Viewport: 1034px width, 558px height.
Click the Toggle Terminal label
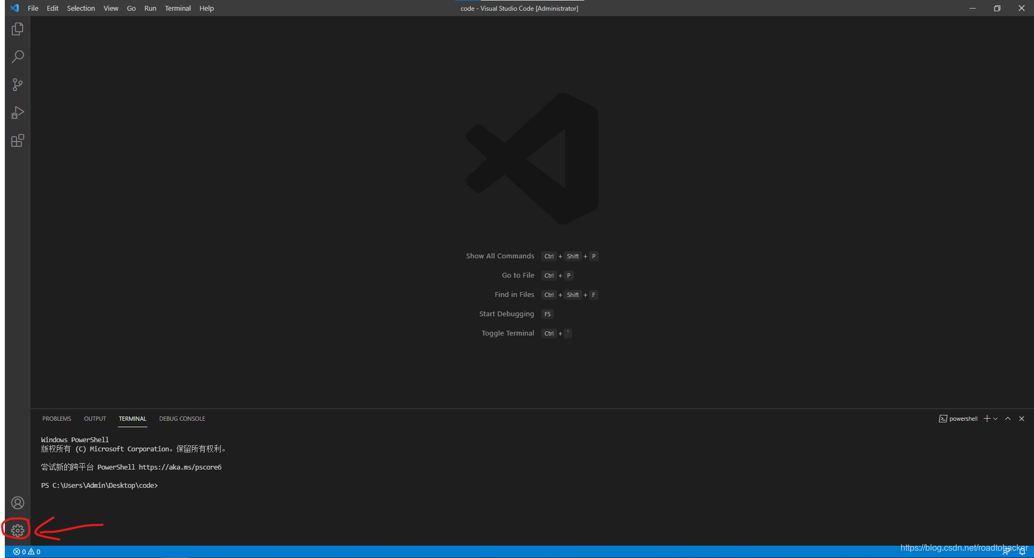pyautogui.click(x=508, y=333)
